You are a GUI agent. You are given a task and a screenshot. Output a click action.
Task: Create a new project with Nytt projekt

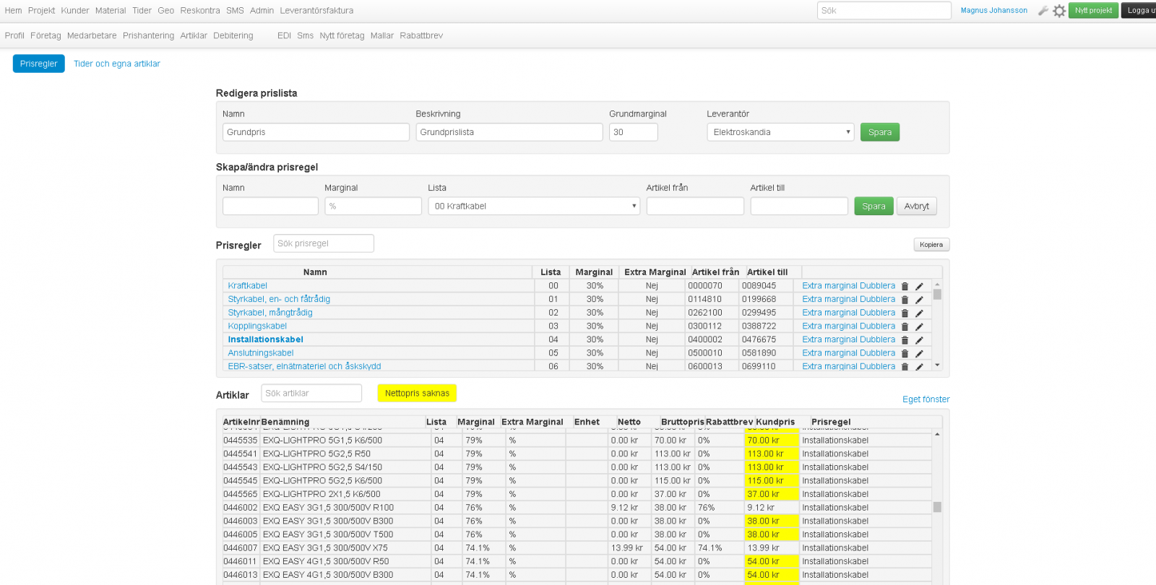[1093, 11]
